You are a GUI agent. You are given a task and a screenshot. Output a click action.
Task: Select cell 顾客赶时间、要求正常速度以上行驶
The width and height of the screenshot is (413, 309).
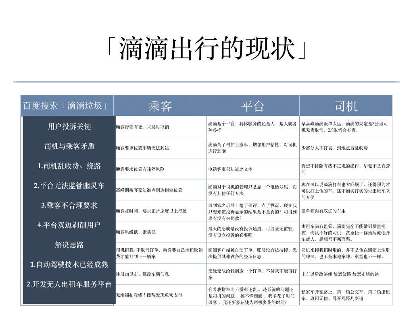pyautogui.click(x=161, y=211)
